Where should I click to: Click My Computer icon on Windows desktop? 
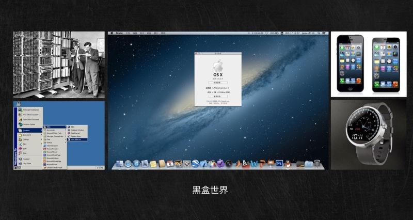click(19, 104)
